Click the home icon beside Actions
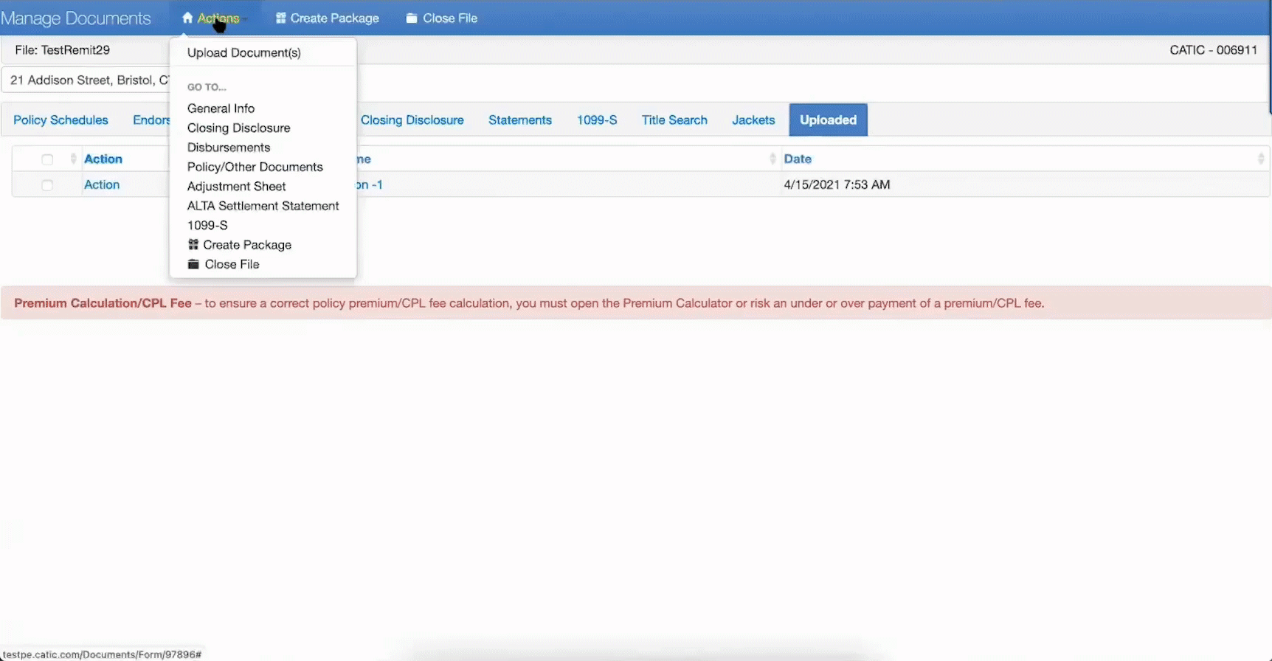Image resolution: width=1272 pixels, height=661 pixels. click(x=187, y=18)
